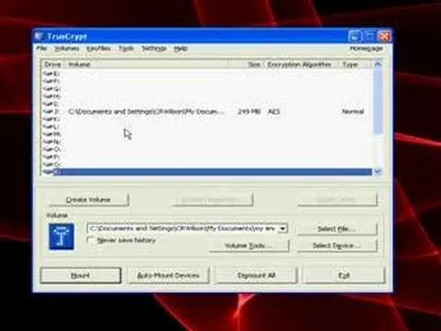Open the Volumes menu
The height and width of the screenshot is (331, 441).
67,49
